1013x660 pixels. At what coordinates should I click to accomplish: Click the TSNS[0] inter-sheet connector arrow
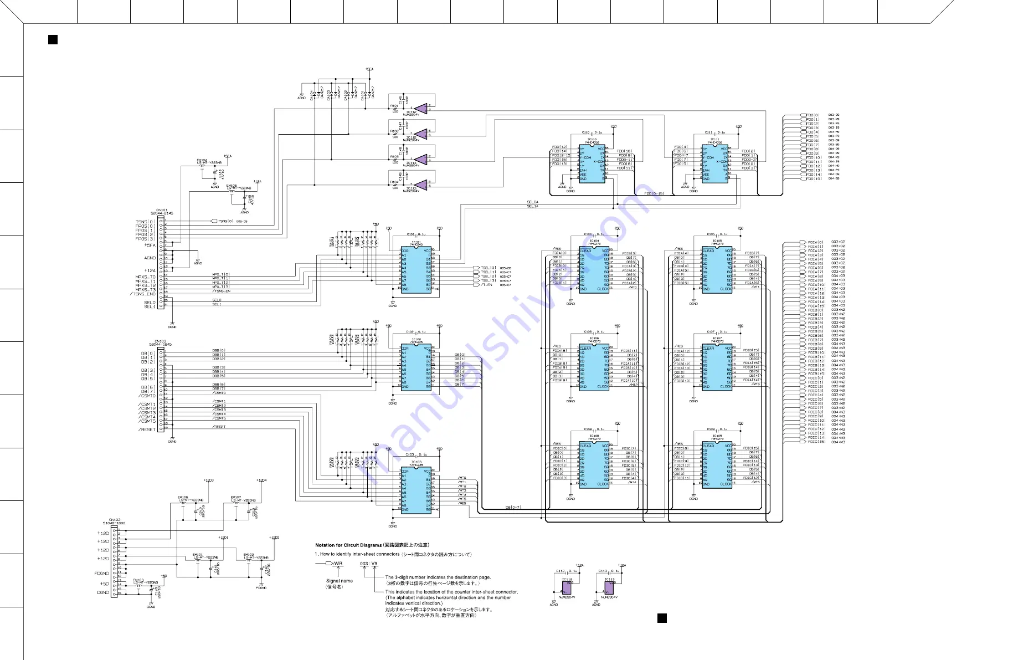tap(214, 221)
